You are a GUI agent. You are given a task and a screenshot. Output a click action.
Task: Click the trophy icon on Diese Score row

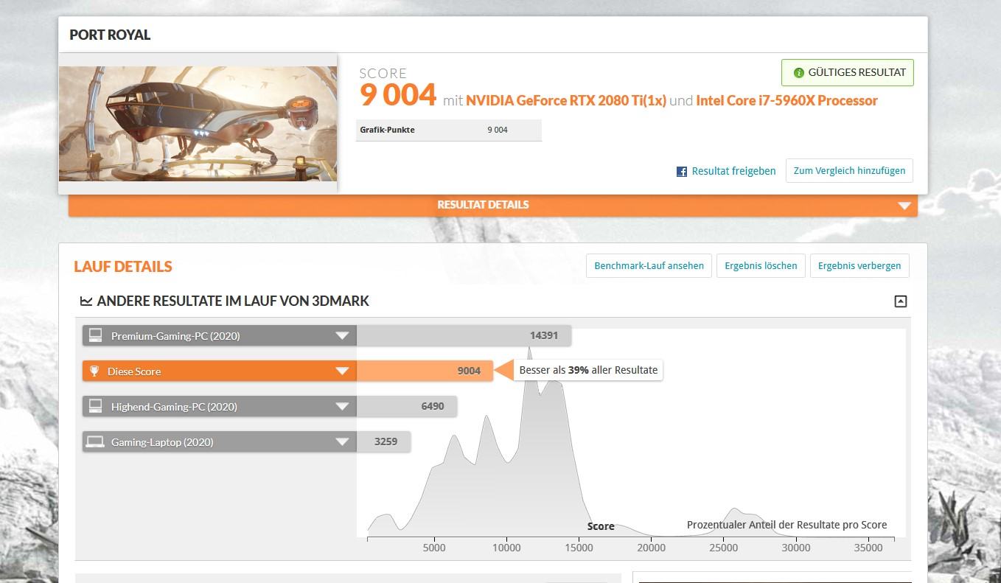(x=94, y=371)
